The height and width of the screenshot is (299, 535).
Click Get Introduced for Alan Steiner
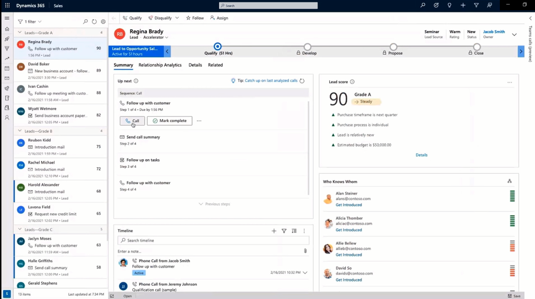click(x=349, y=204)
